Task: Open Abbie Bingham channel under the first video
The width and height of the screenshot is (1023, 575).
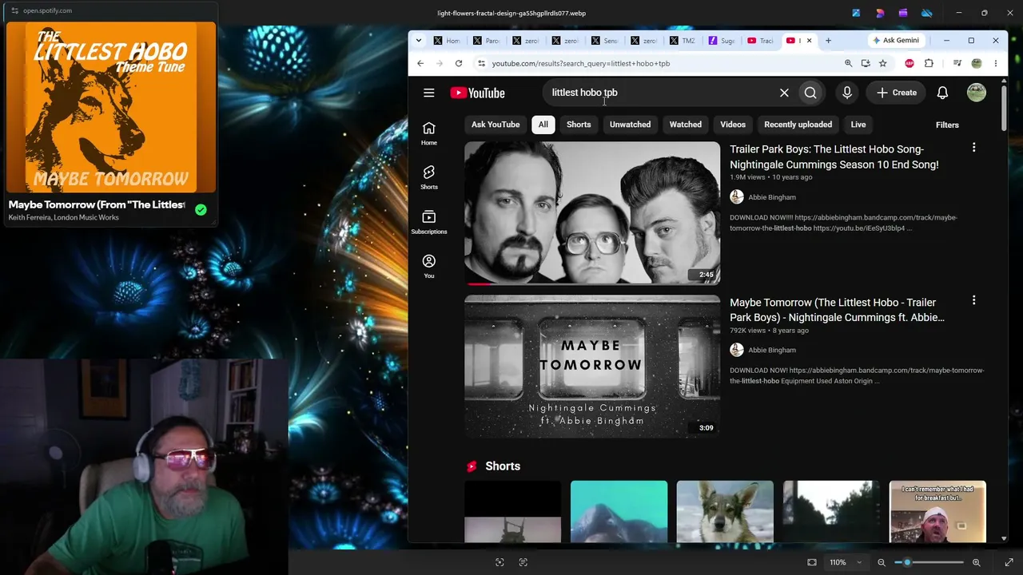Action: click(771, 197)
